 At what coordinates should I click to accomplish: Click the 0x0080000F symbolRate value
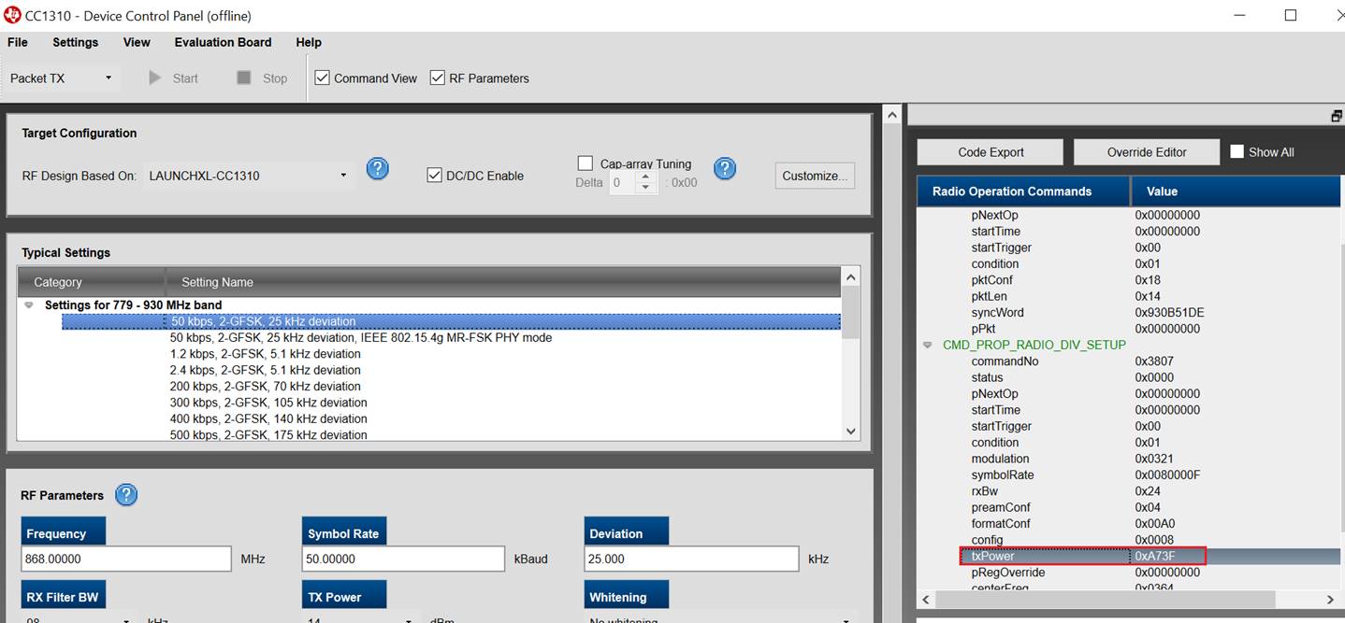[x=1167, y=474]
